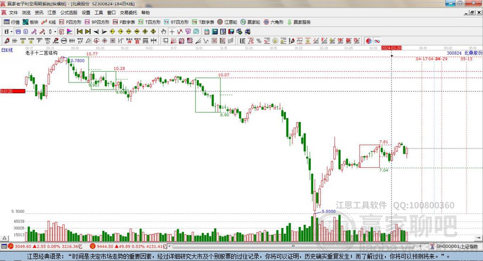Jump to last bar with skip-to-end icon
The image size is (483, 261).
coord(88,32)
